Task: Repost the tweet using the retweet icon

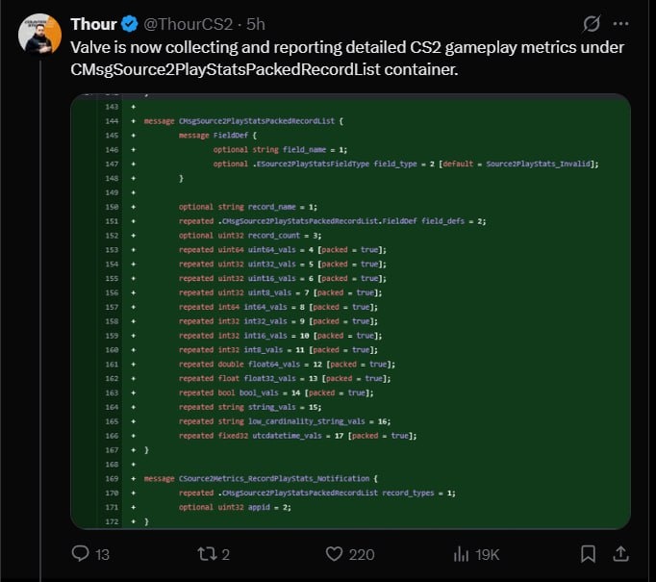Action: [x=206, y=553]
